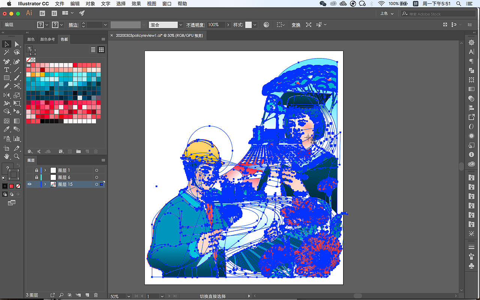Open the Swatch Libraries menu button

tap(30, 151)
